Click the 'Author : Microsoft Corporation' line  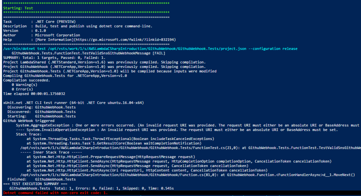[42, 35]
